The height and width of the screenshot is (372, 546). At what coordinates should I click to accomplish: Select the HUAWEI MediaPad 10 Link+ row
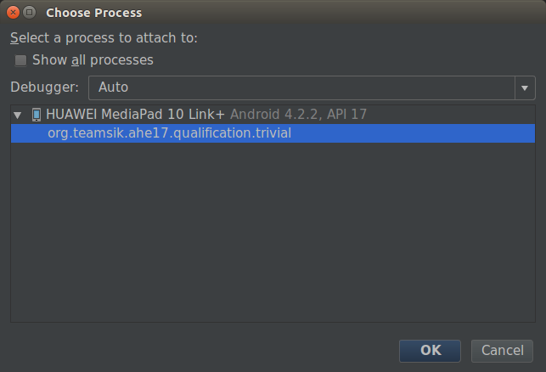(273, 115)
